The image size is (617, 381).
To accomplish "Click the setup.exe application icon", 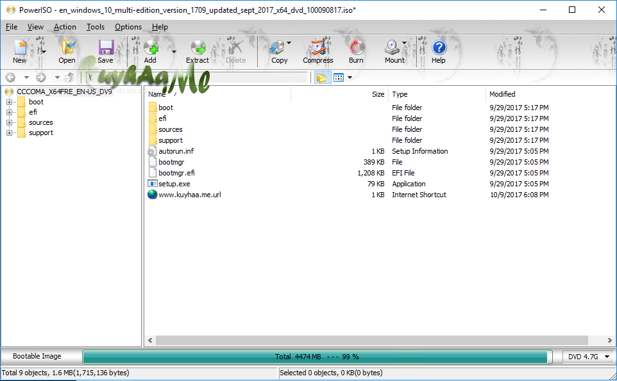I will 152,183.
